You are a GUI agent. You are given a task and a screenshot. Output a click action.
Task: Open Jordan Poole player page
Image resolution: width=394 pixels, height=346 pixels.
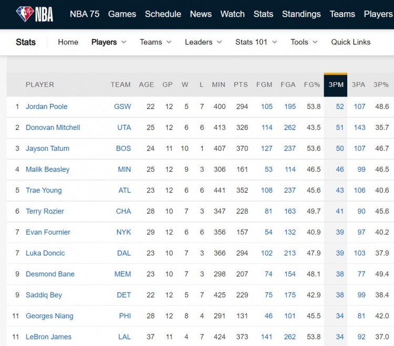click(x=47, y=106)
